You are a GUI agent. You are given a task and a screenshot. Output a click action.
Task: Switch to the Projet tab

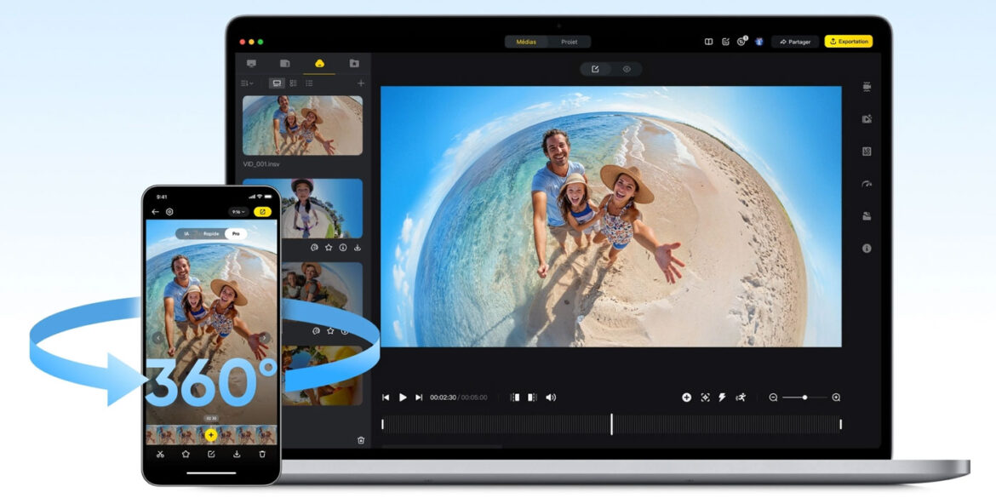[570, 42]
